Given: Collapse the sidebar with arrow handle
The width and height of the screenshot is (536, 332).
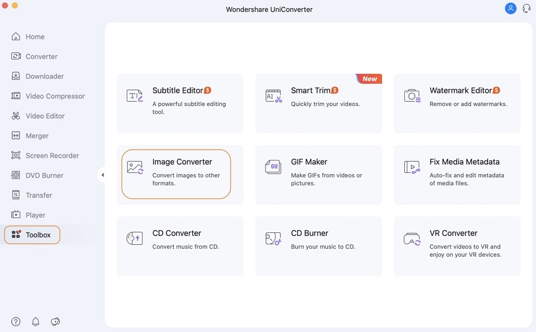Looking at the screenshot, I should click(103, 175).
